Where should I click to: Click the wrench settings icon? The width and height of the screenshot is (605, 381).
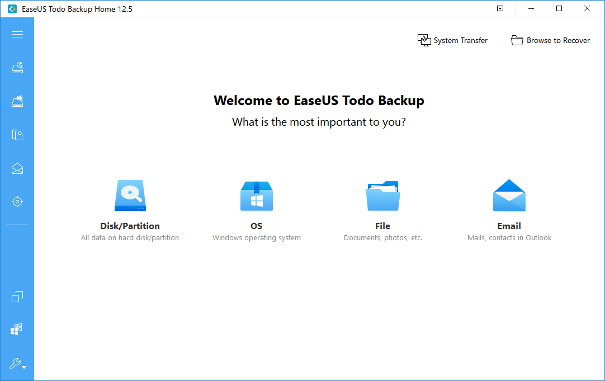pyautogui.click(x=14, y=364)
